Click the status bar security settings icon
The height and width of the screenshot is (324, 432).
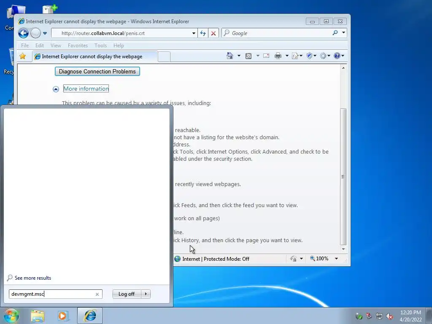294,259
